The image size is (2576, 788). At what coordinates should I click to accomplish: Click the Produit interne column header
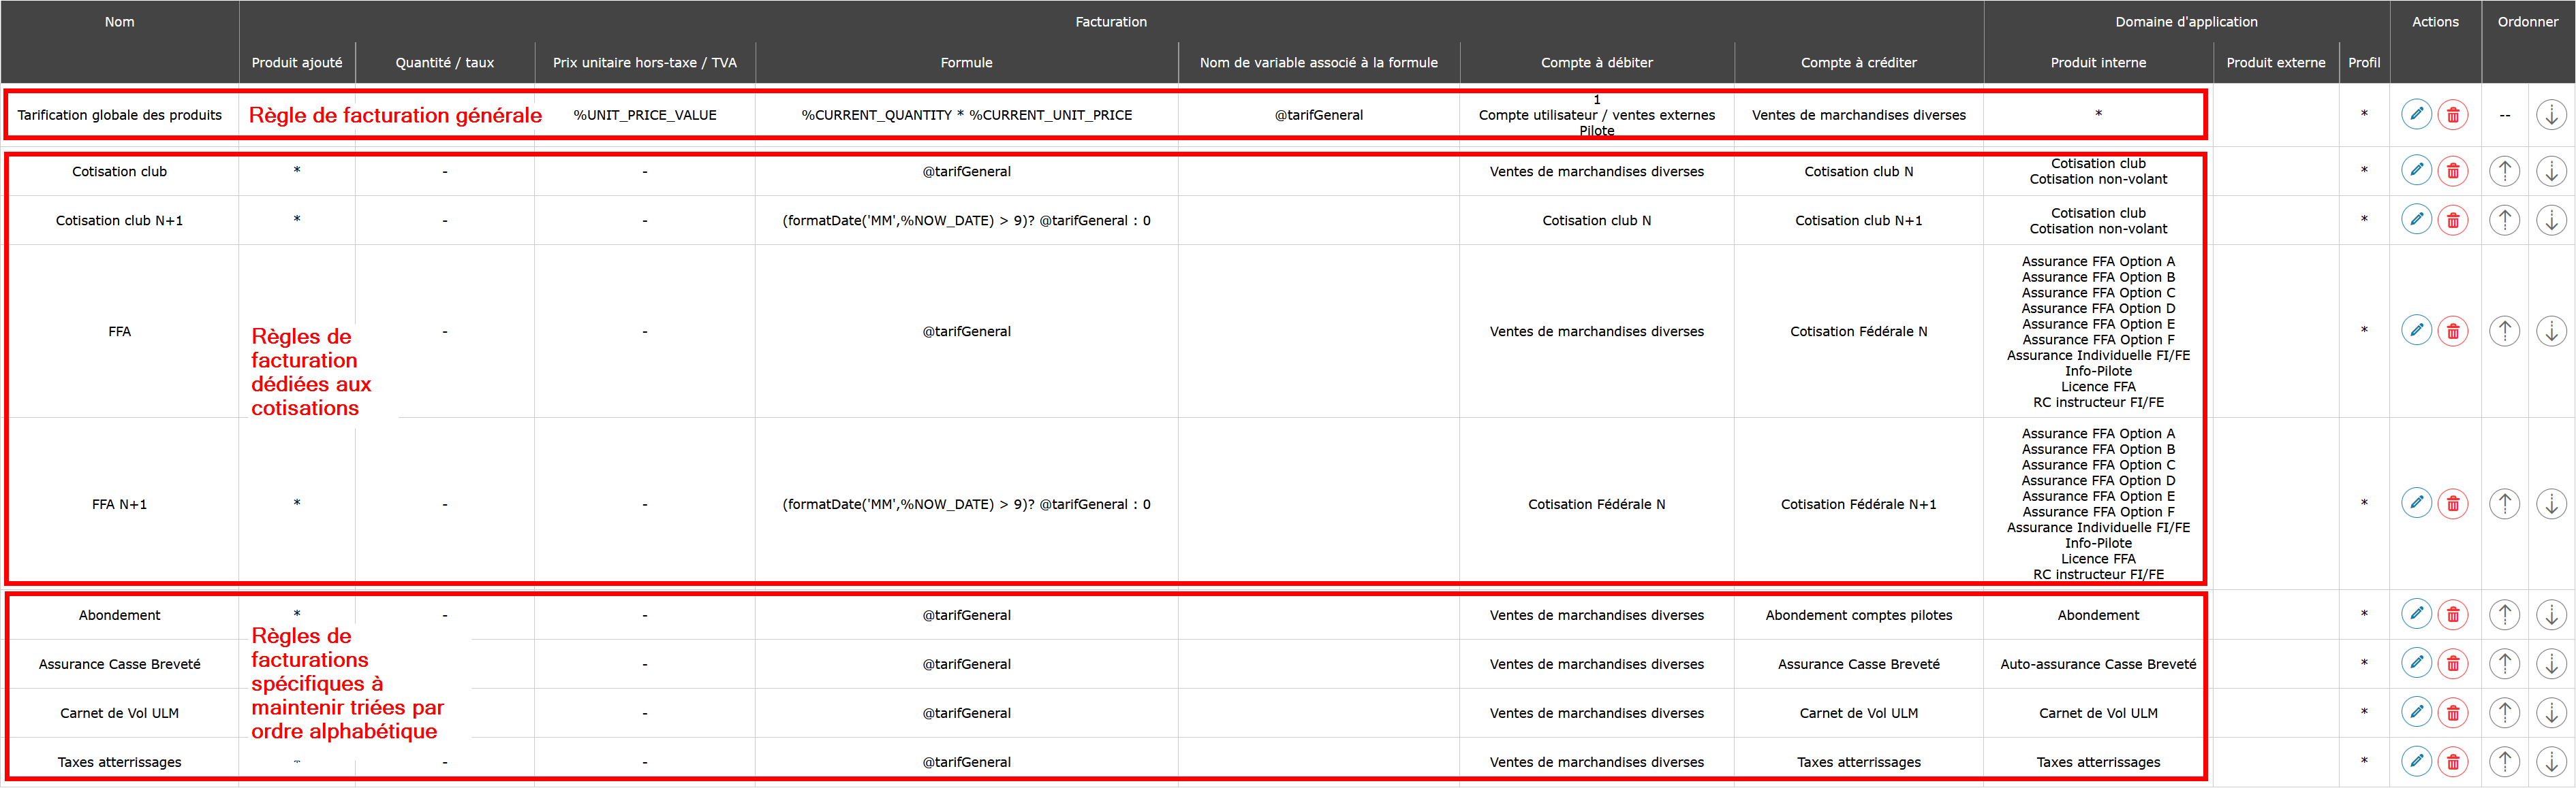point(2098,62)
